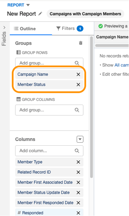Click the Campaign Name column header
The height and width of the screenshot is (216, 129).
pyautogui.click(x=112, y=37)
